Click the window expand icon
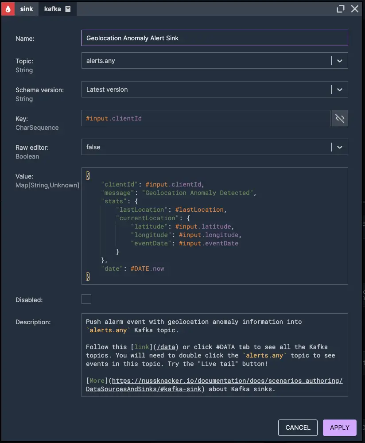This screenshot has width=365, height=443. click(x=341, y=9)
